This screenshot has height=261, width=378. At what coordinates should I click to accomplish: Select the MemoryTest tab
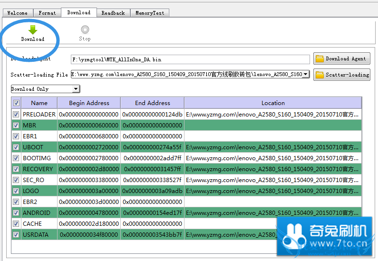click(150, 13)
